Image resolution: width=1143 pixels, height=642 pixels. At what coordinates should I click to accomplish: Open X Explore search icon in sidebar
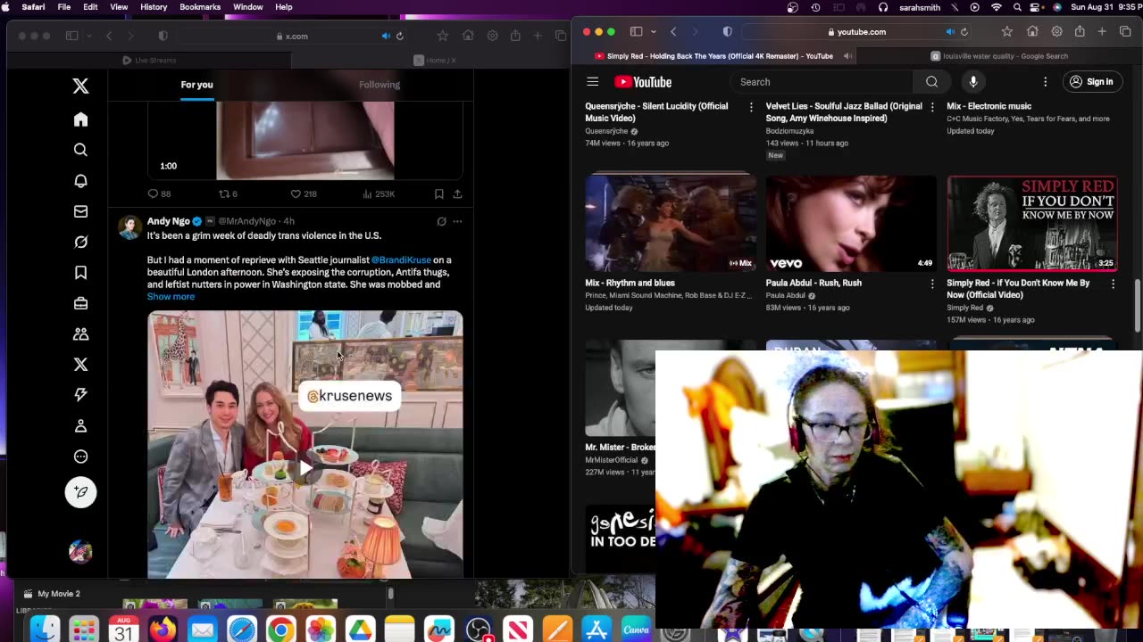[80, 150]
